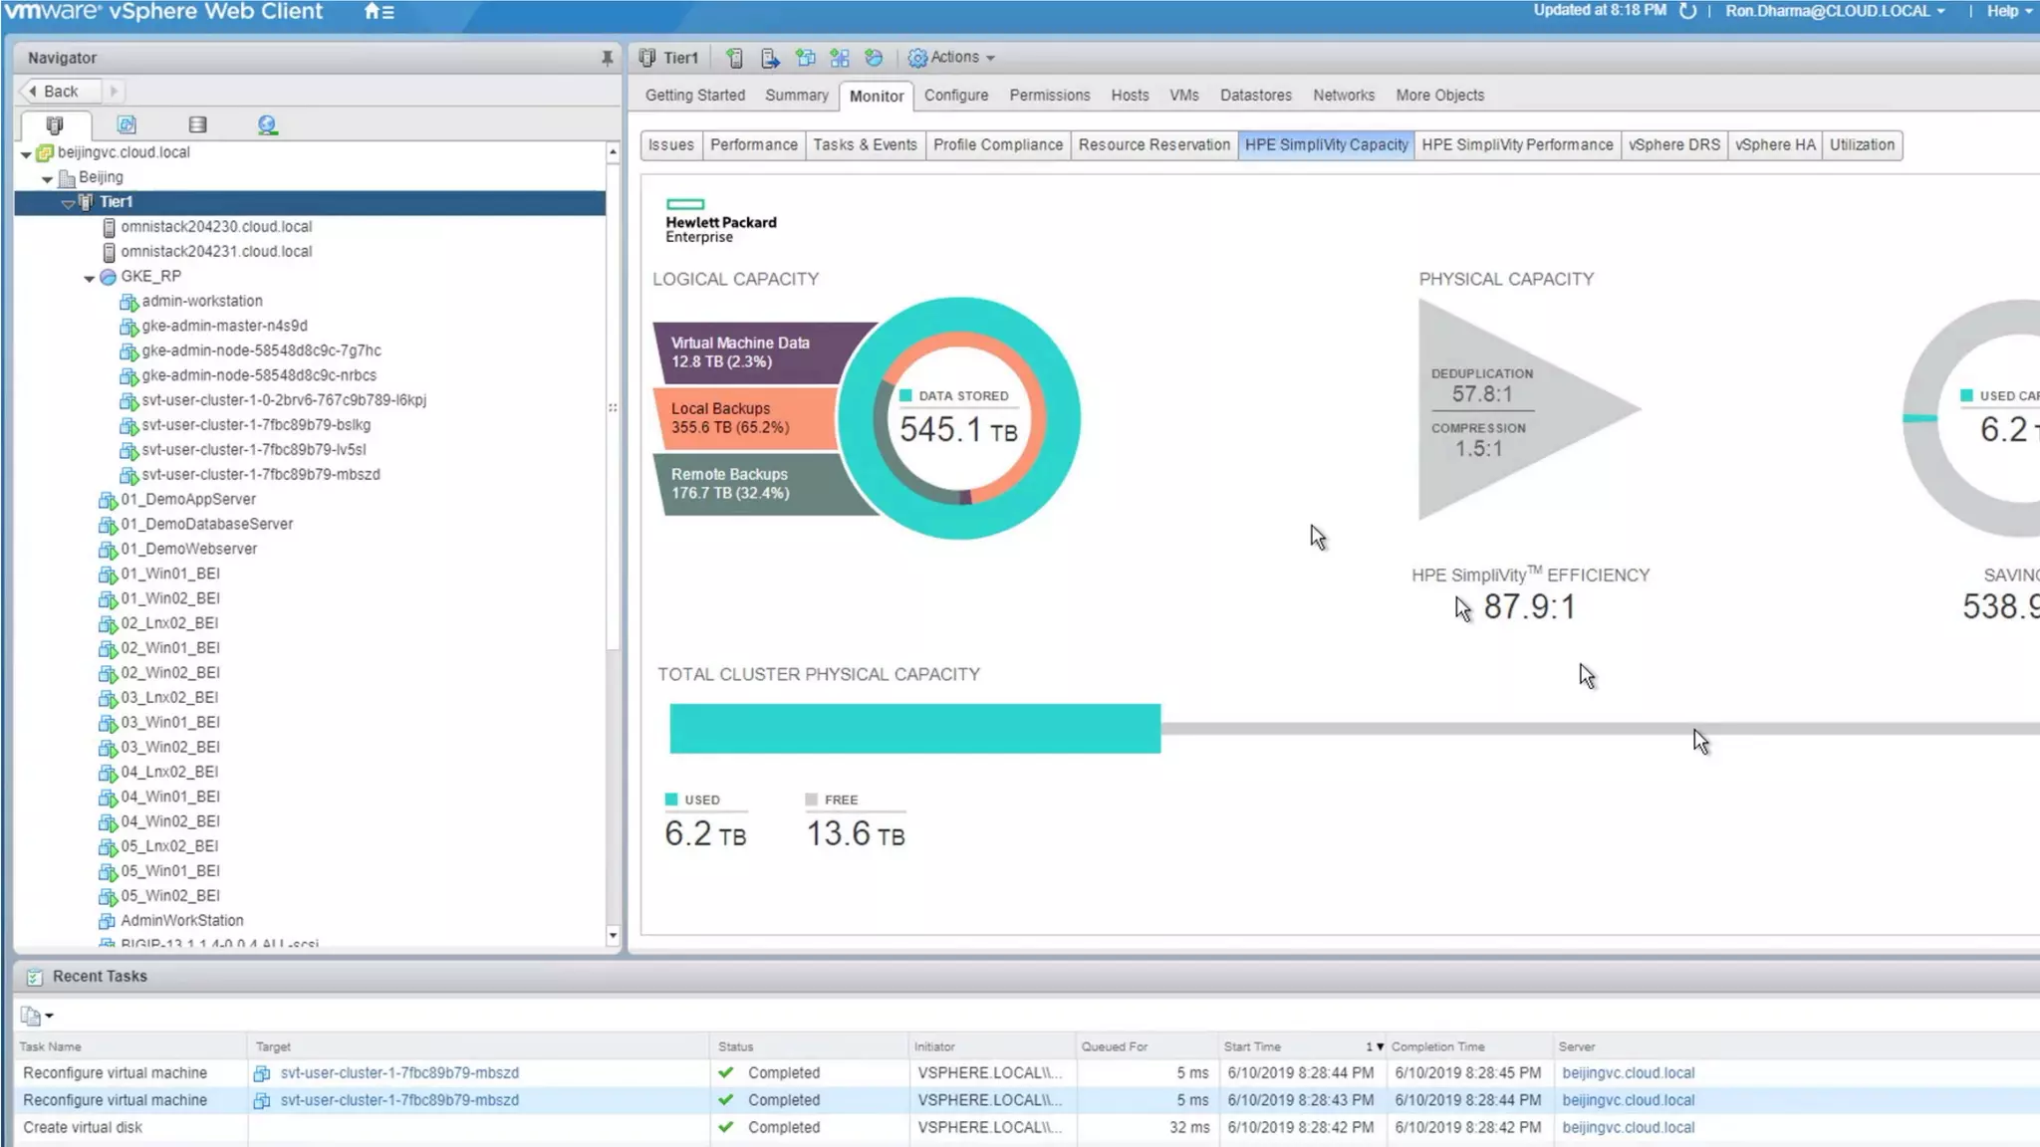Open the Ron.Dharma user account dropdown
The width and height of the screenshot is (2040, 1147).
point(1835,11)
